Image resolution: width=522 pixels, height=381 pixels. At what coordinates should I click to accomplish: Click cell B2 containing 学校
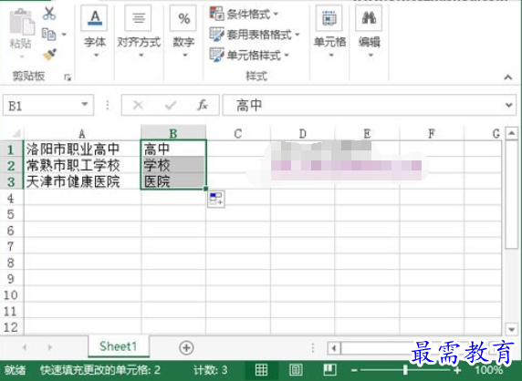pos(173,165)
